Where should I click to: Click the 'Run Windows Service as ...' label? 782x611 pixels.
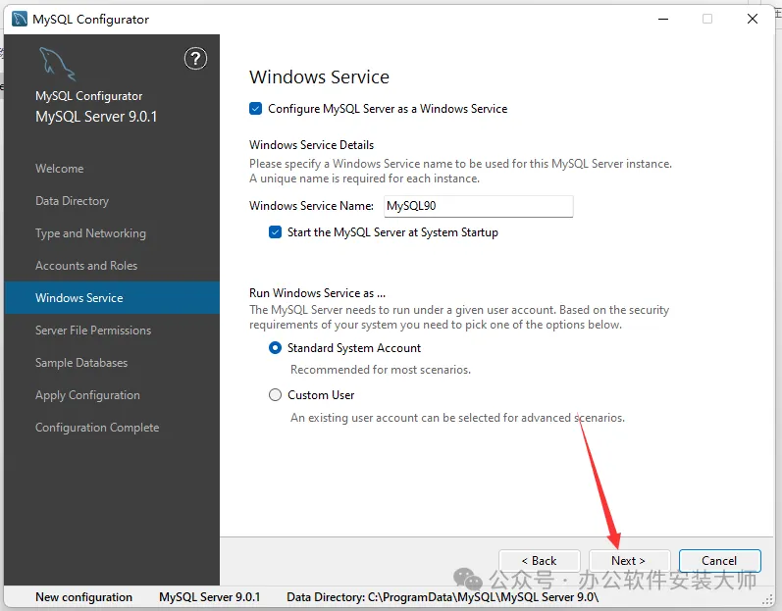point(317,293)
